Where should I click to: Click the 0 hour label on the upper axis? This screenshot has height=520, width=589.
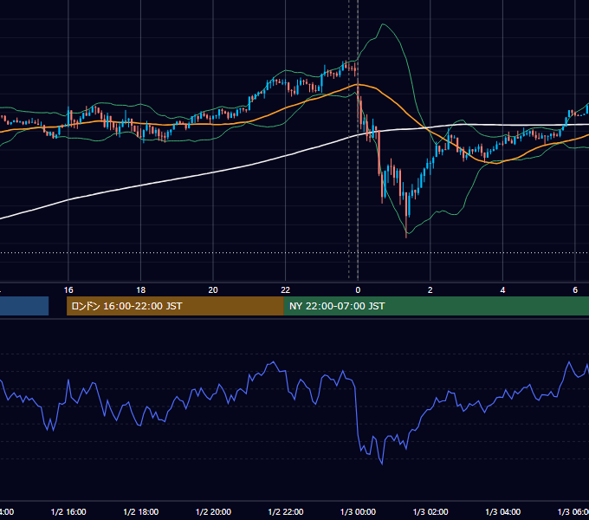coord(358,290)
